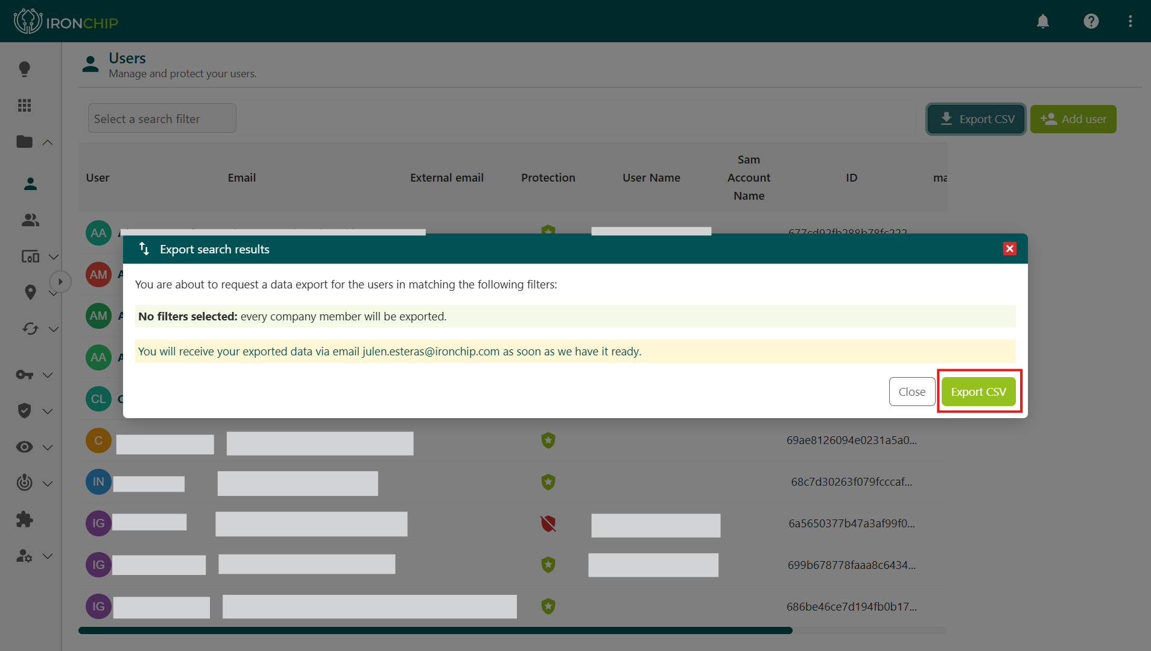Click the protection shield in row 68c7d30263f079fccaf

click(x=548, y=482)
